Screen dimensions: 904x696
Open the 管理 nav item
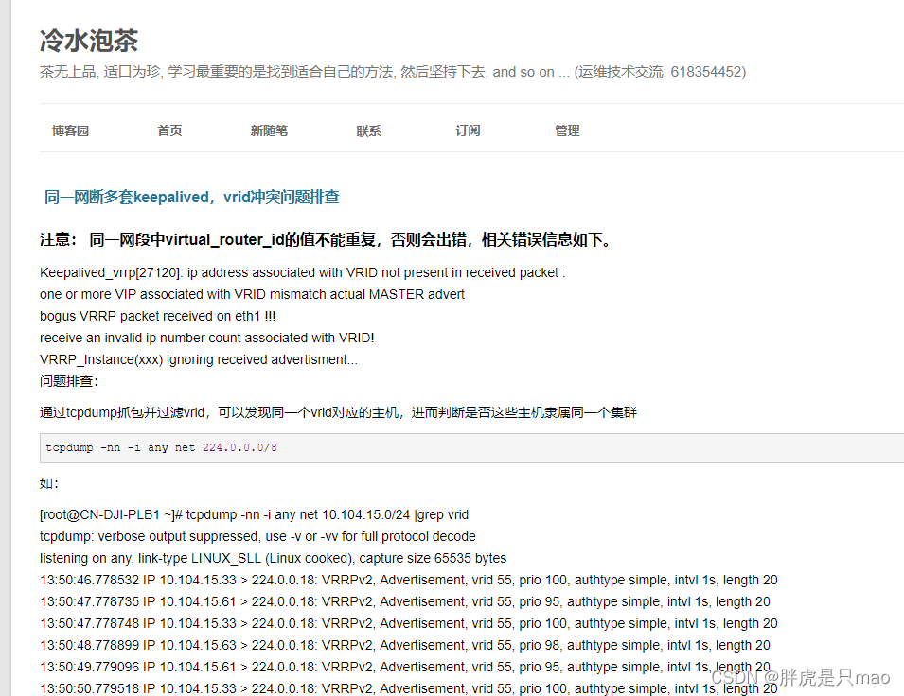(567, 130)
